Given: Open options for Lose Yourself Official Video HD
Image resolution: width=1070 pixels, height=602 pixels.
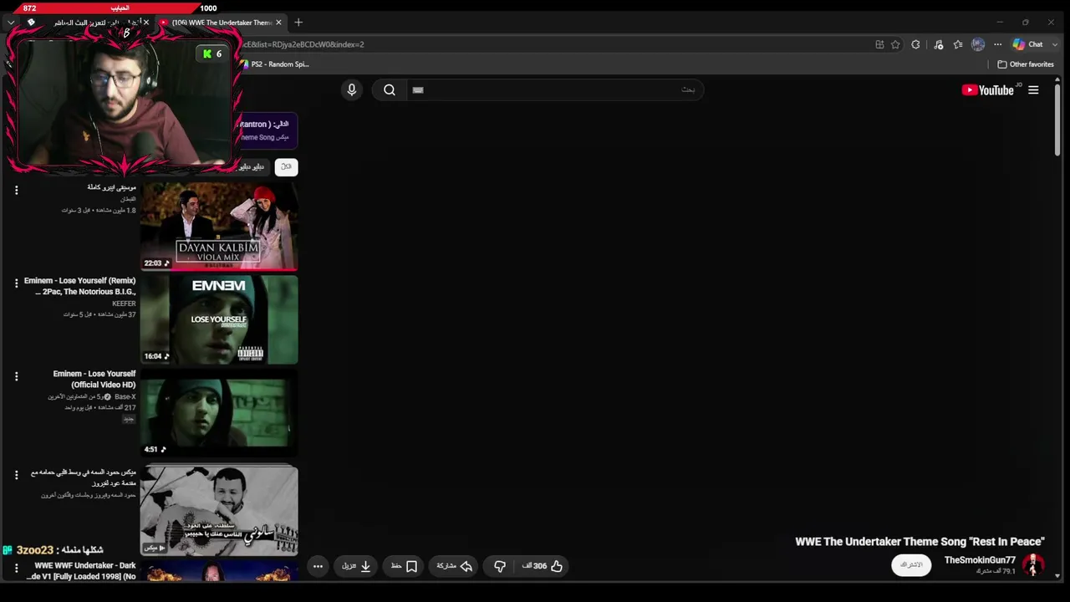Looking at the screenshot, I should [16, 377].
